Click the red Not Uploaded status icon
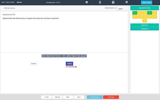 point(76,67)
